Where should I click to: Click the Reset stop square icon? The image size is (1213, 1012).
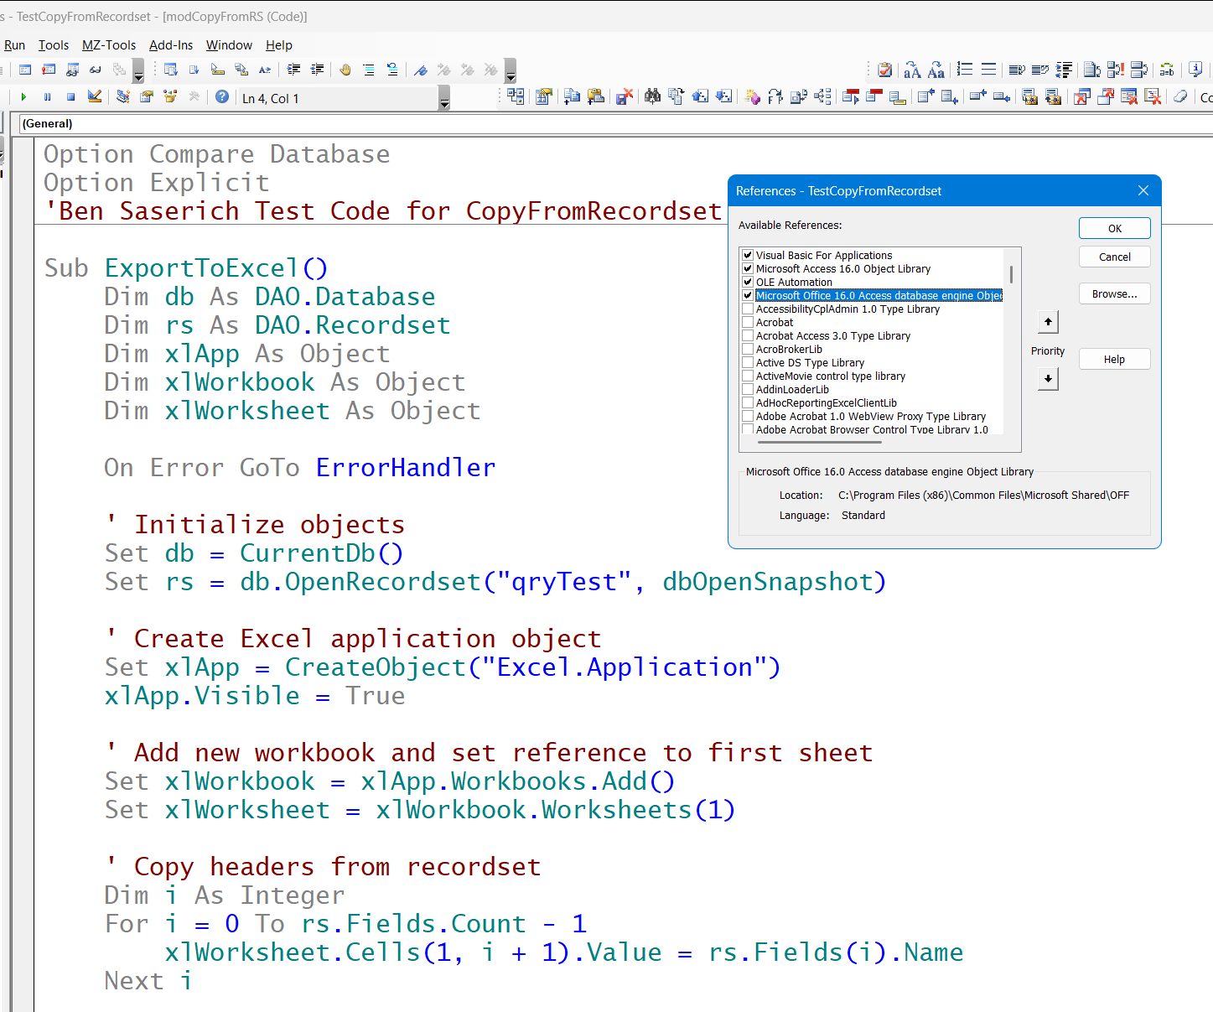[71, 97]
